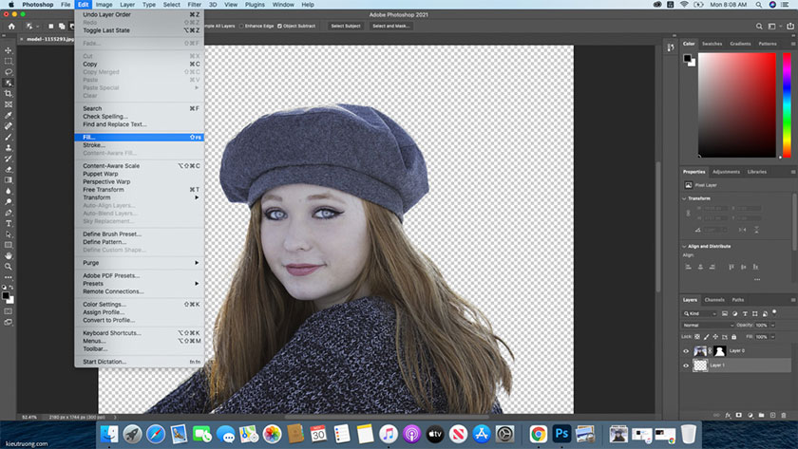Viewport: 798px width, 449px height.
Task: Toggle the Enhance Edge checkbox
Action: (x=241, y=26)
